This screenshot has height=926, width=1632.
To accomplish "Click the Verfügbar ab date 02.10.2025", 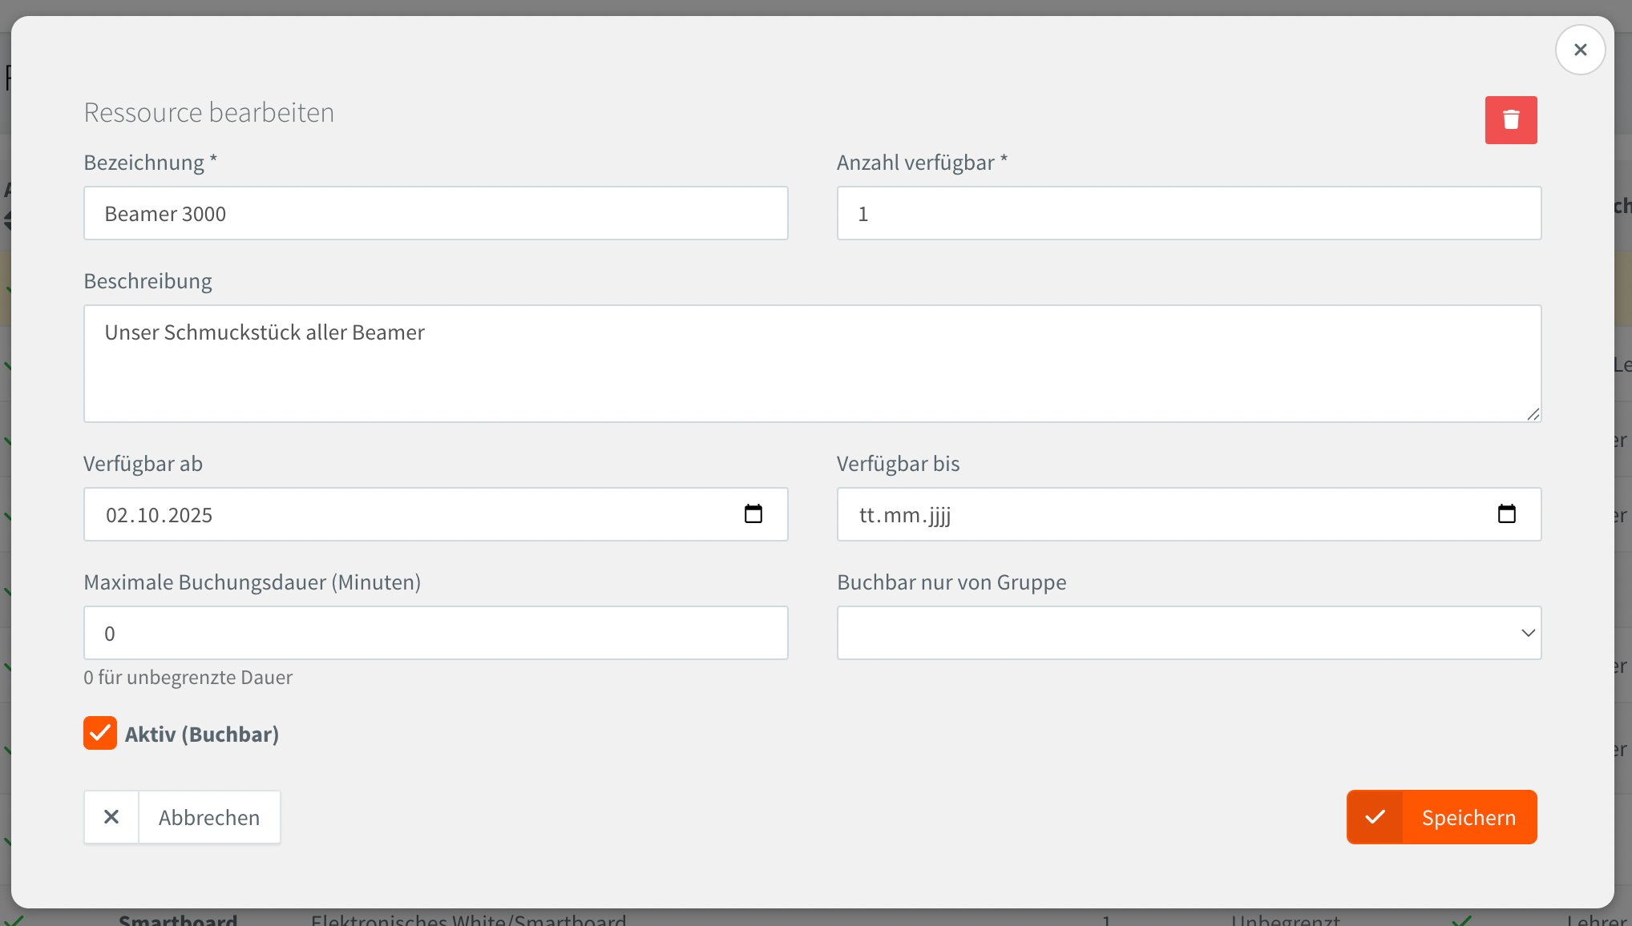I will click(160, 515).
